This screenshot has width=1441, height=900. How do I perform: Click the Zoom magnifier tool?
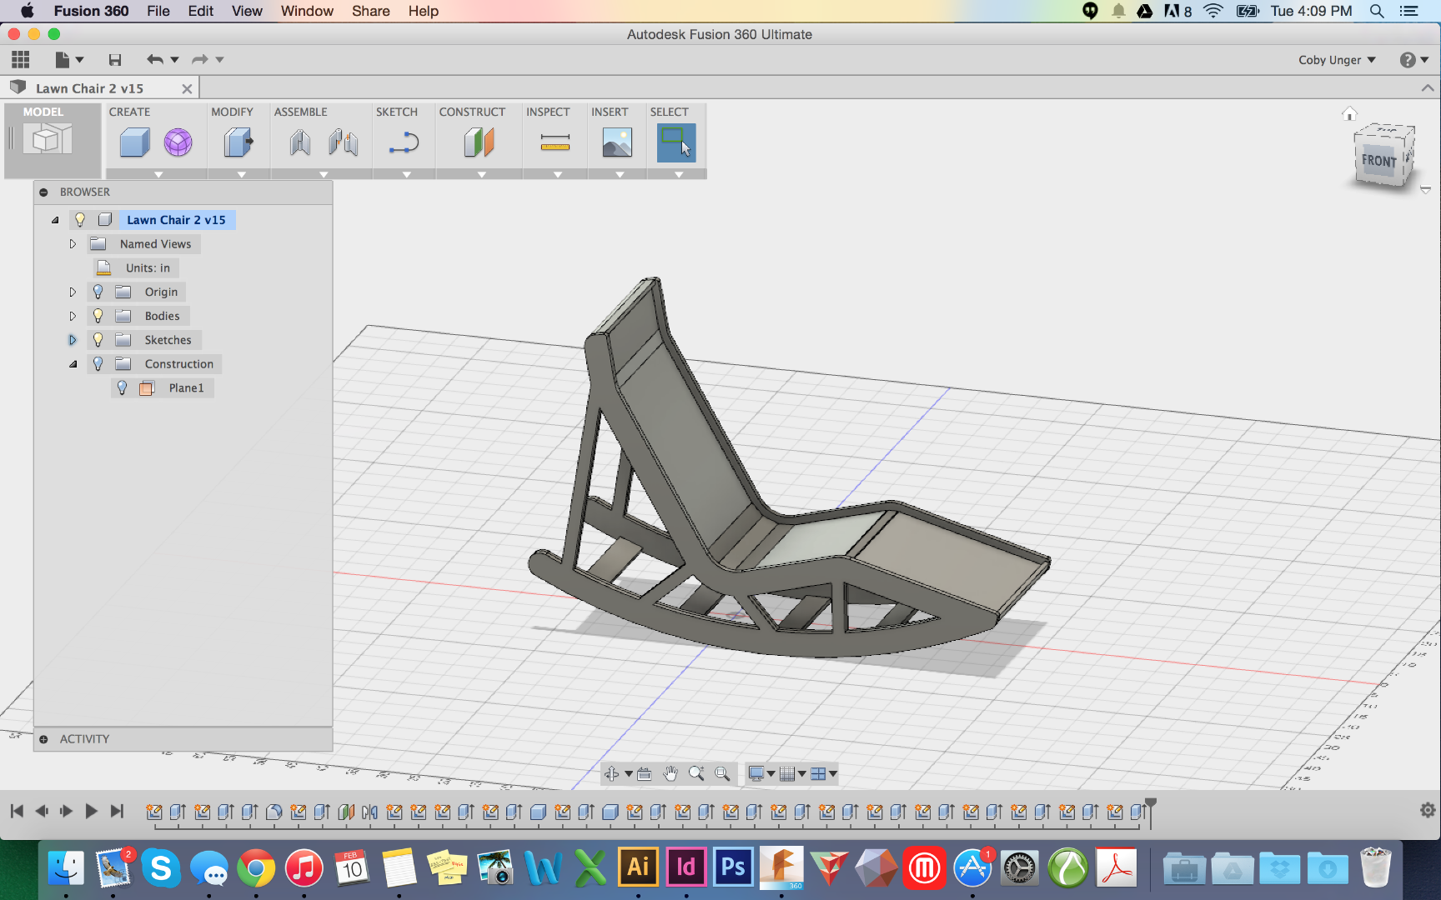(696, 773)
